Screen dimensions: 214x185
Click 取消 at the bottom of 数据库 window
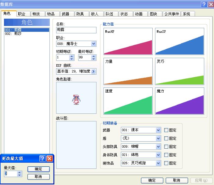pos(177,180)
